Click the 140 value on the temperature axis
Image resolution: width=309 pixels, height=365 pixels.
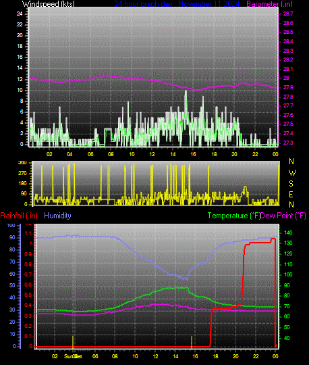click(288, 233)
